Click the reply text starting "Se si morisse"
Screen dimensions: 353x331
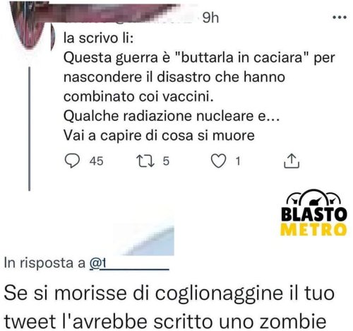coord(169,308)
